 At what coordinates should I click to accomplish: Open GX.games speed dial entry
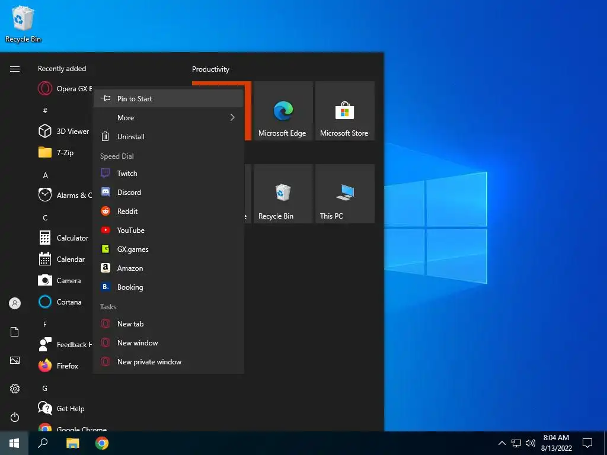pos(168,249)
